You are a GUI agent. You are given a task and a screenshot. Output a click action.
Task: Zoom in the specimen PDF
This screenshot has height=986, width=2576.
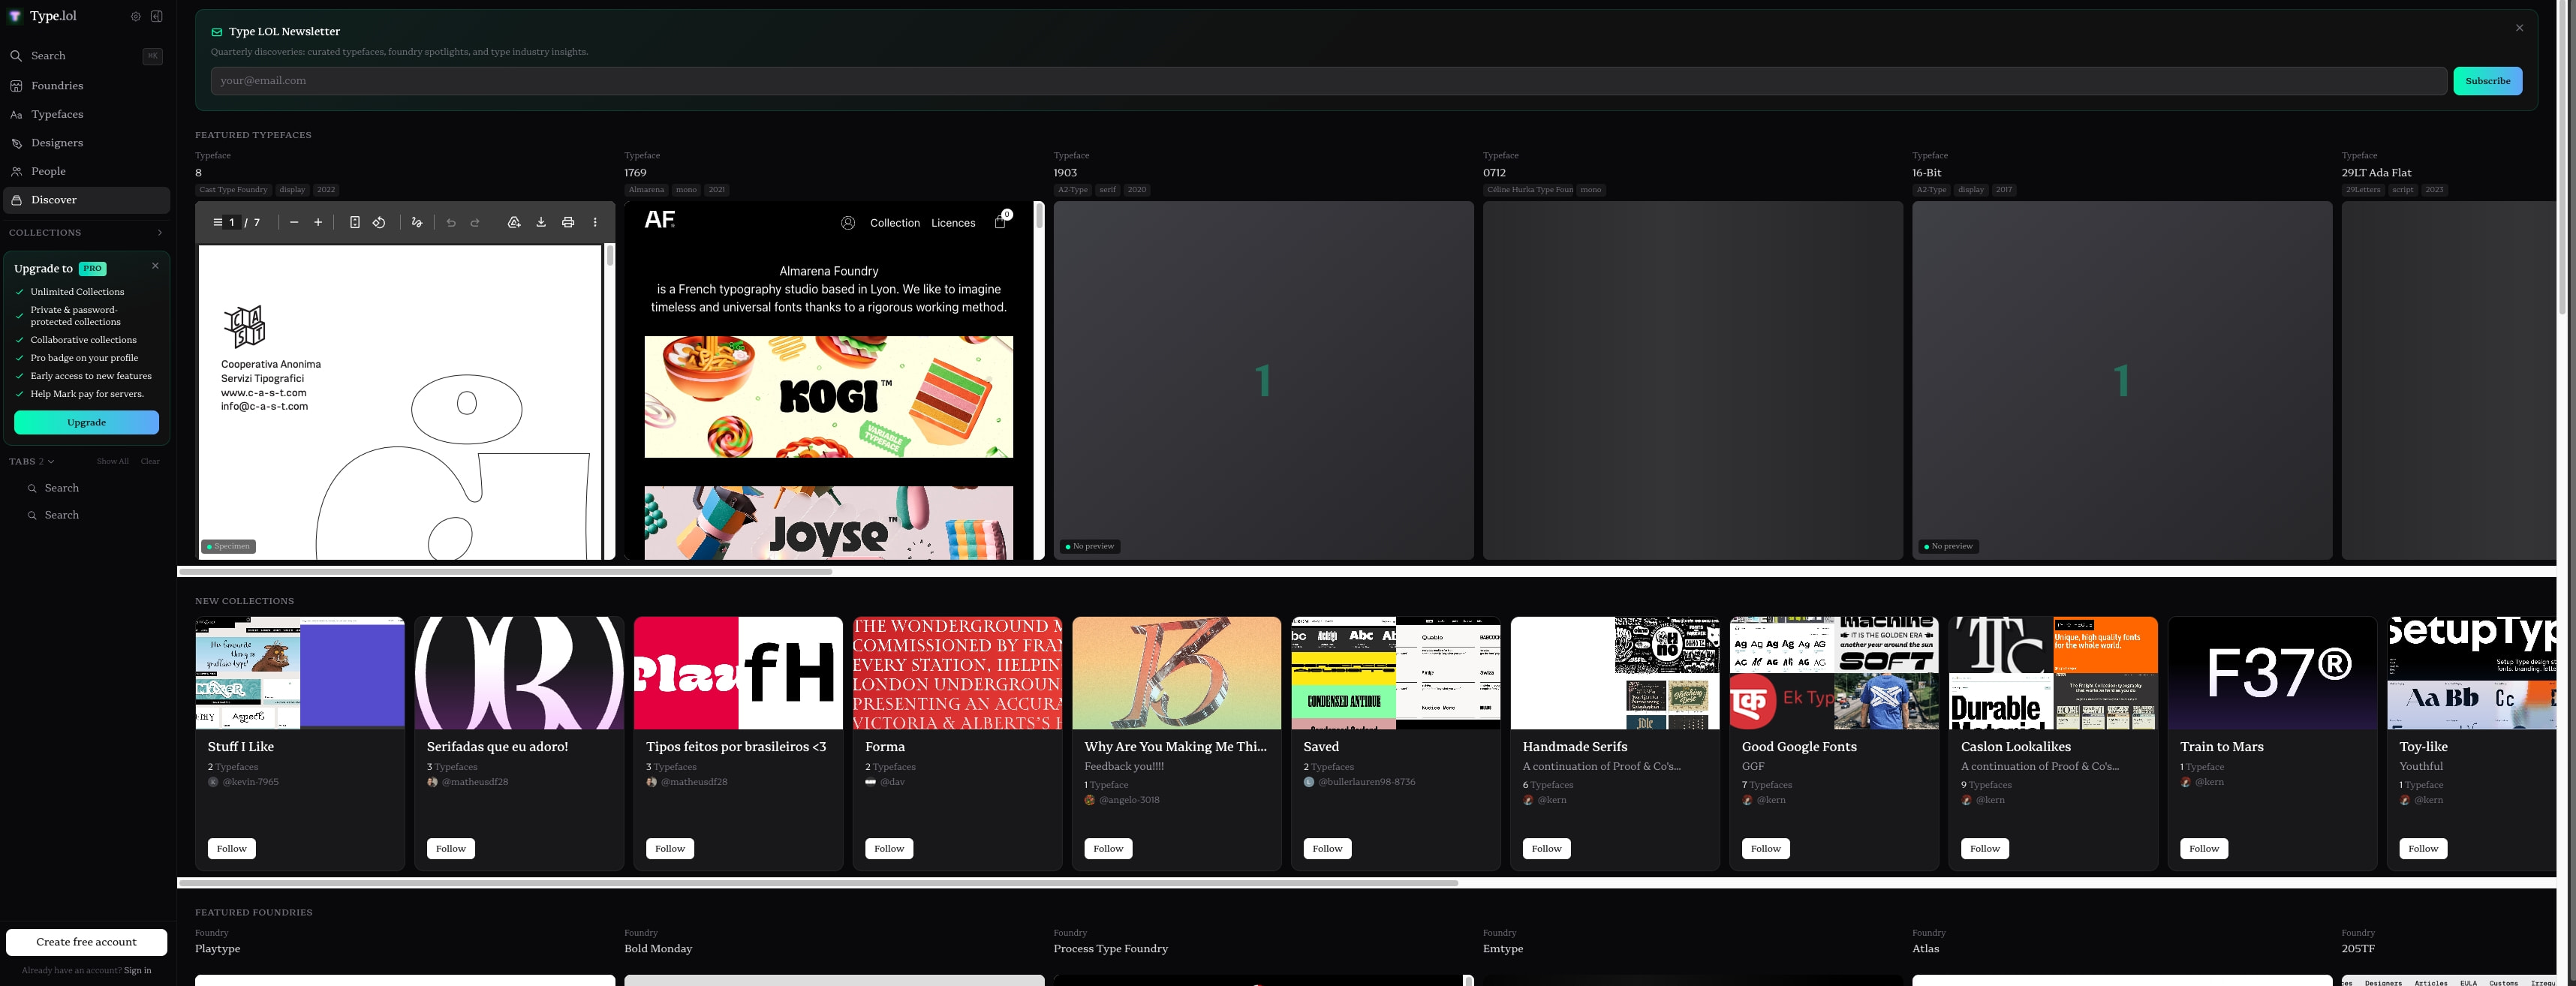[318, 223]
